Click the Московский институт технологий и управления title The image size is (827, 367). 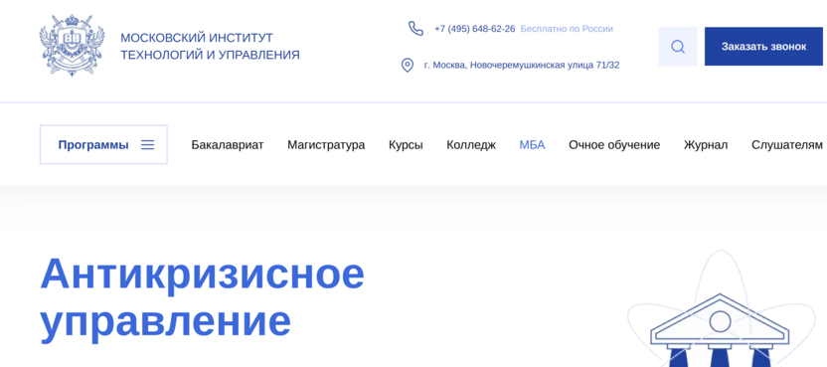[x=210, y=47]
